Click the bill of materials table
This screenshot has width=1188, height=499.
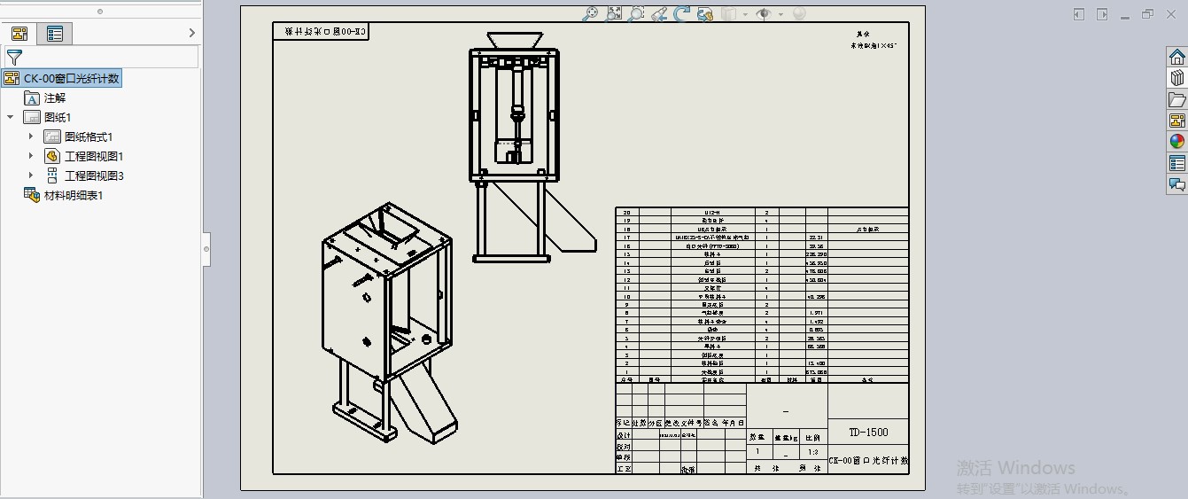[x=762, y=295]
